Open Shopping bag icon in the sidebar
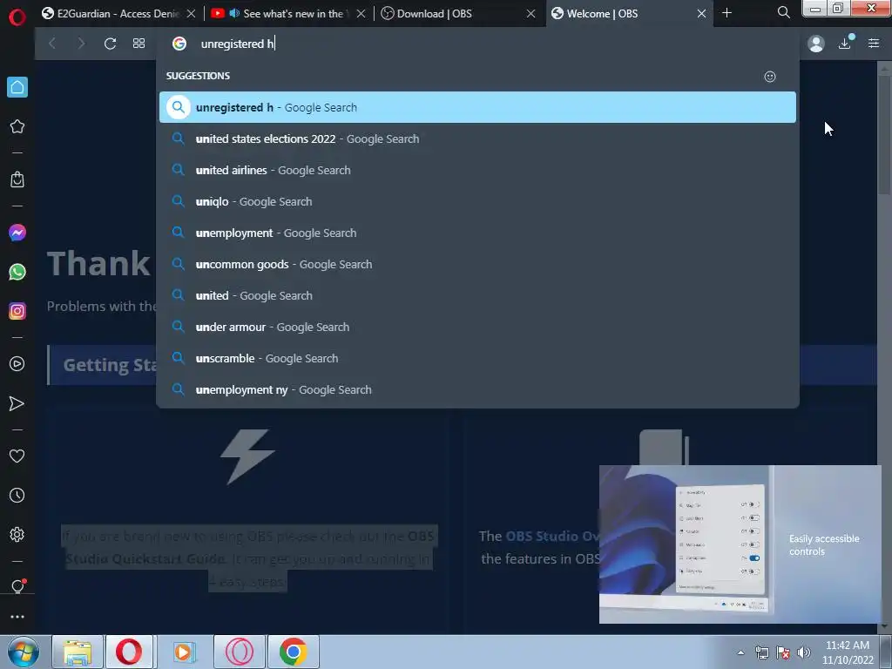 click(17, 179)
